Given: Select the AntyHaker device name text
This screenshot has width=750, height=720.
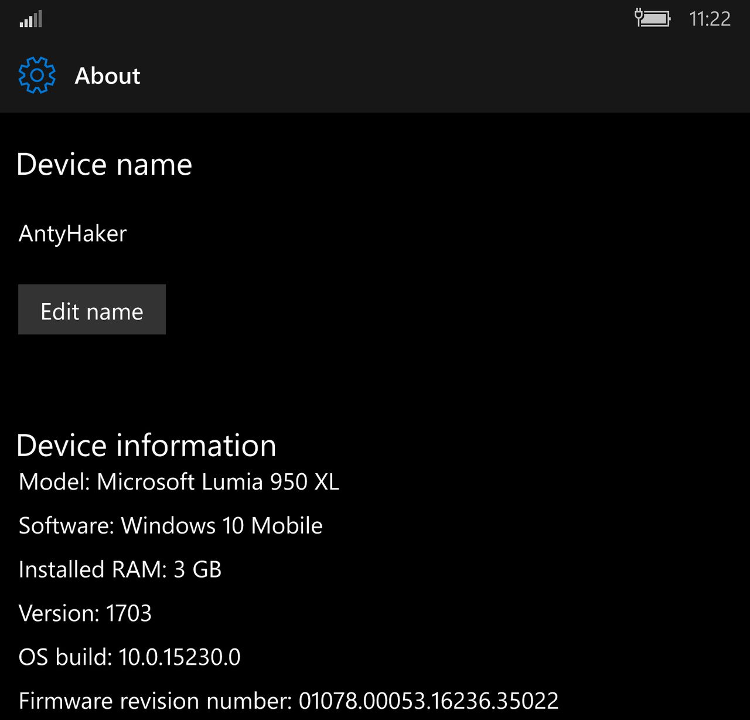Looking at the screenshot, I should coord(73,234).
